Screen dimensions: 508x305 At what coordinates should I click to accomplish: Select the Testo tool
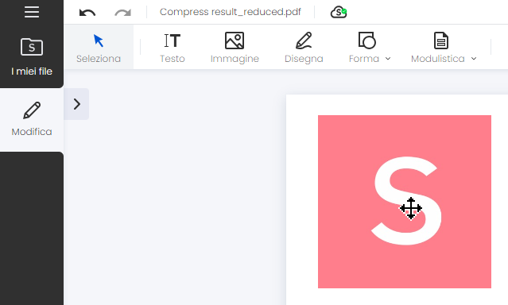(173, 48)
